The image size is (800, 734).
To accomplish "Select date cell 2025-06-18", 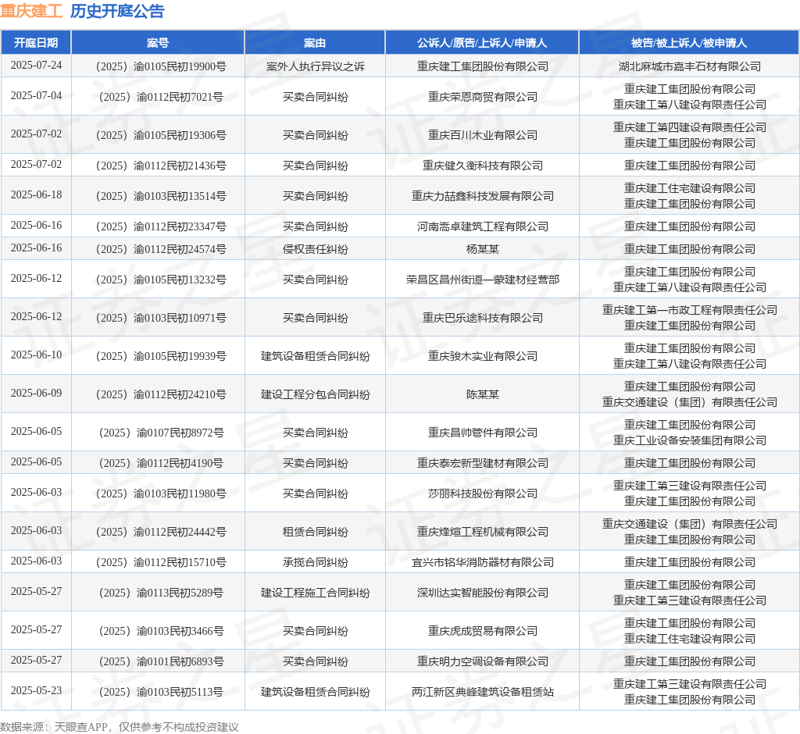I will 36,195.
